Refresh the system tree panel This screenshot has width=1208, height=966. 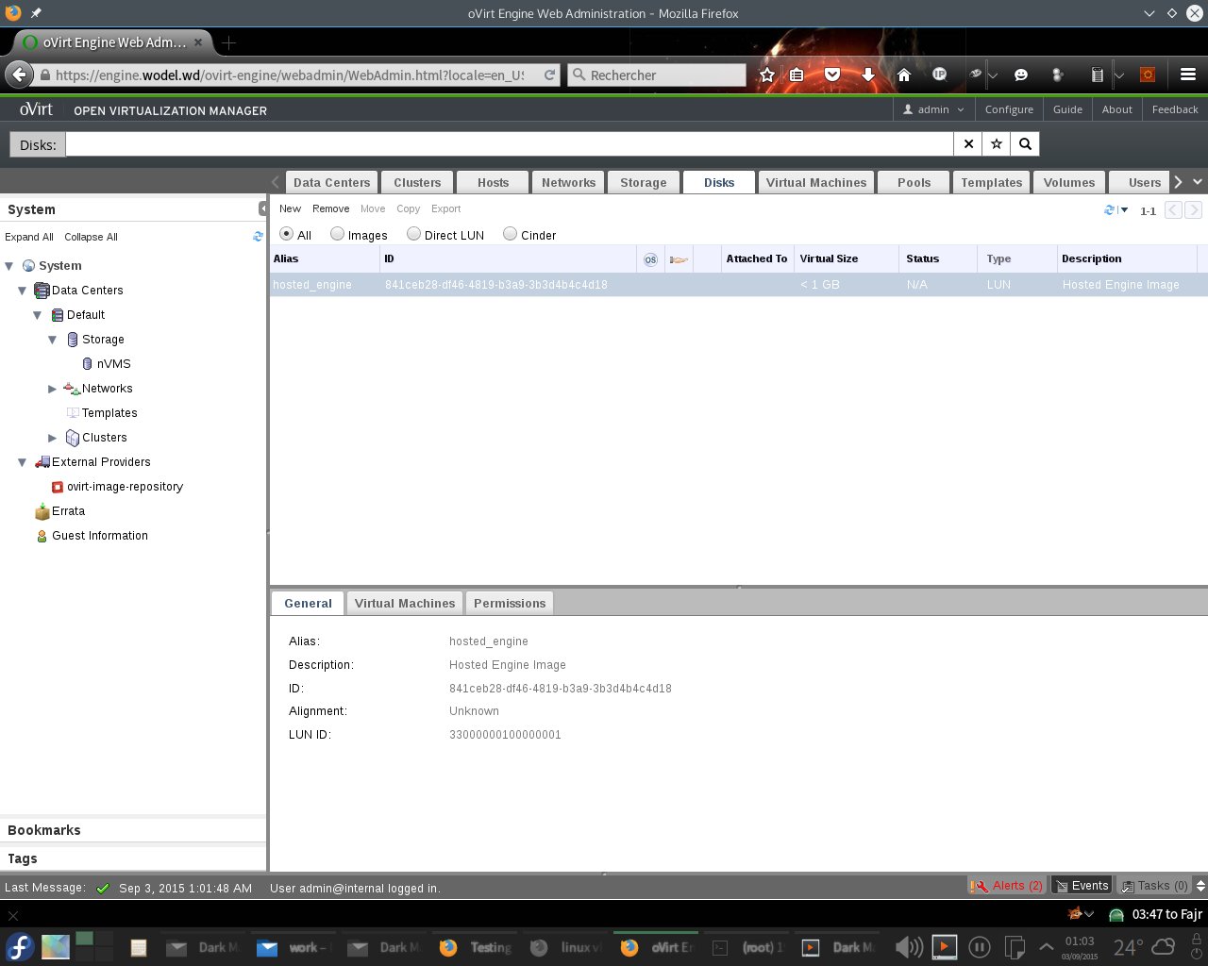258,237
